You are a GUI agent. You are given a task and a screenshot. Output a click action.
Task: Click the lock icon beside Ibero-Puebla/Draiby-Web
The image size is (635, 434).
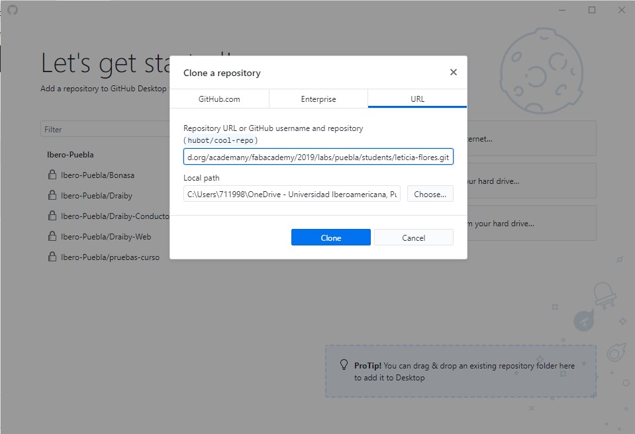point(52,236)
